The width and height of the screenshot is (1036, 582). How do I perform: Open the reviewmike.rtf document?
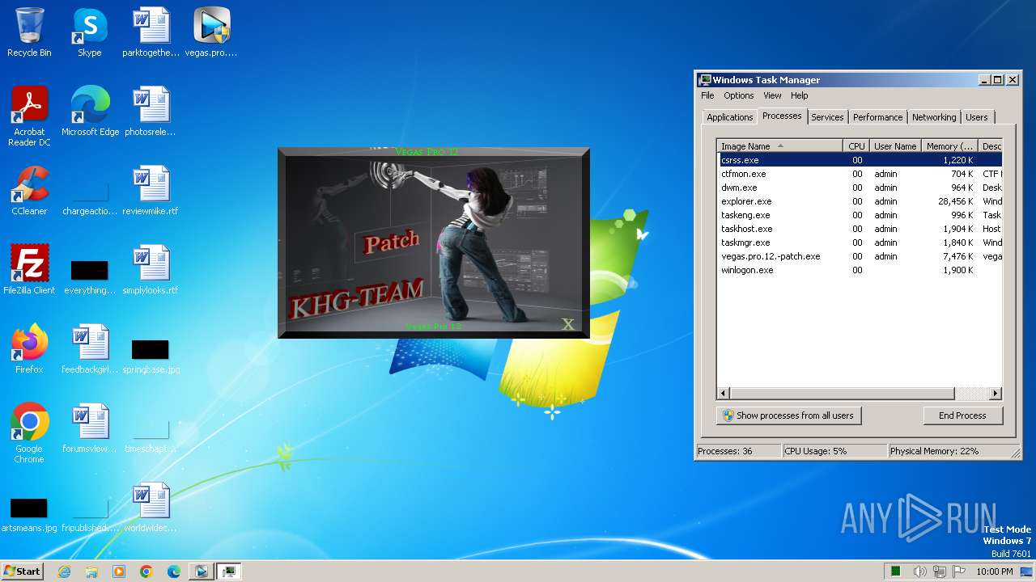click(x=151, y=191)
